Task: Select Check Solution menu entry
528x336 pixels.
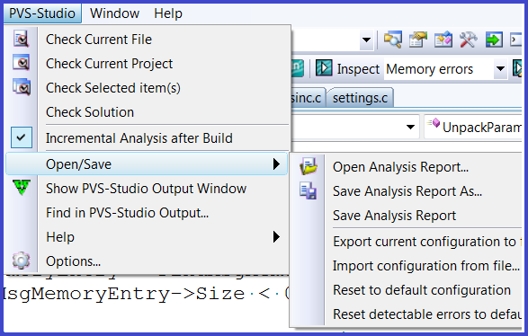Action: pos(90,112)
